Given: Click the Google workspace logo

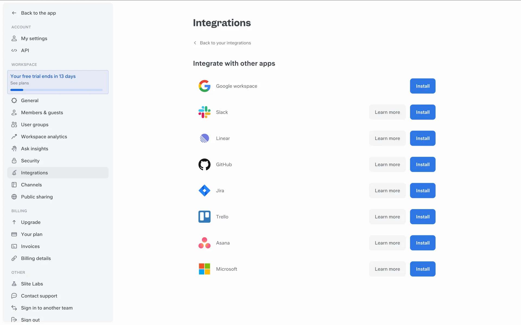Looking at the screenshot, I should [x=204, y=86].
